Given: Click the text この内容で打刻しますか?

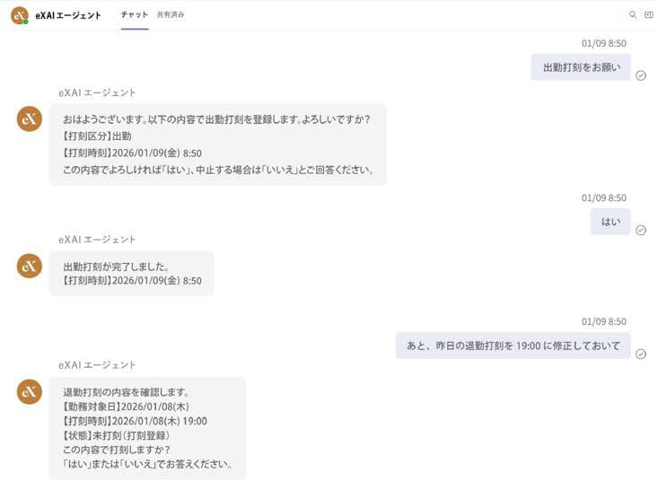Looking at the screenshot, I should [116, 450].
